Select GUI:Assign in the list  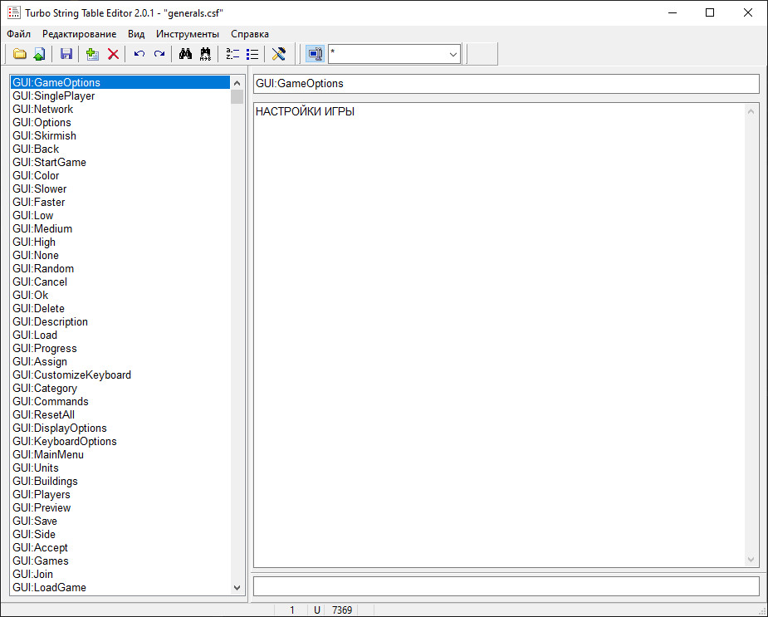tap(120, 362)
